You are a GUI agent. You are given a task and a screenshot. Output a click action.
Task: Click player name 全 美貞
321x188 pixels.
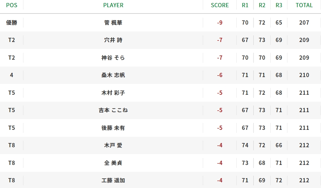point(113,163)
